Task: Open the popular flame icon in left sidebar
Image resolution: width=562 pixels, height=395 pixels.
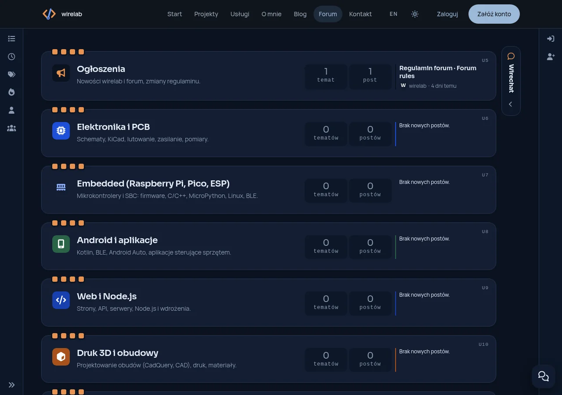Action: tap(12, 92)
